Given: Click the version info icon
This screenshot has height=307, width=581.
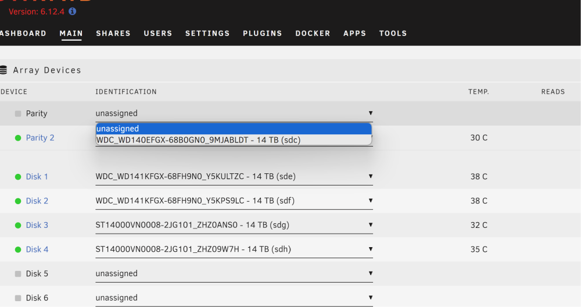Looking at the screenshot, I should click(73, 12).
